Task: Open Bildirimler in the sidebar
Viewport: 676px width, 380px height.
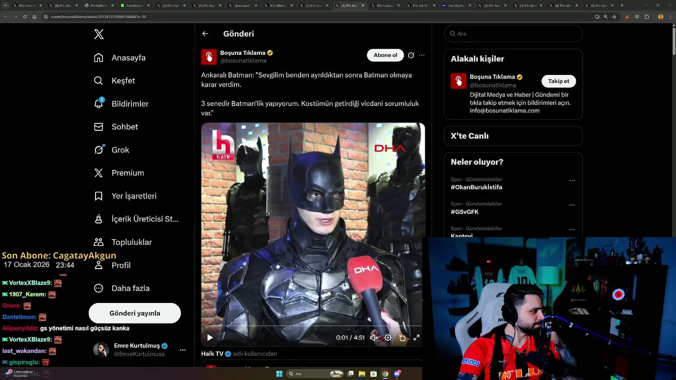Action: pos(121,104)
